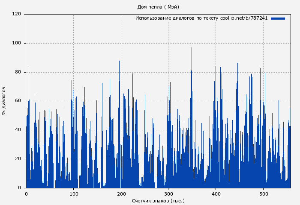Click the y-axis tick label 60
The width and height of the screenshot is (300, 205).
coord(18,101)
